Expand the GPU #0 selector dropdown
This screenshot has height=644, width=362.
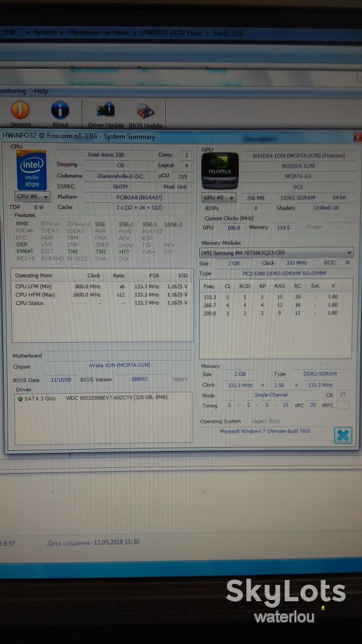(218, 197)
